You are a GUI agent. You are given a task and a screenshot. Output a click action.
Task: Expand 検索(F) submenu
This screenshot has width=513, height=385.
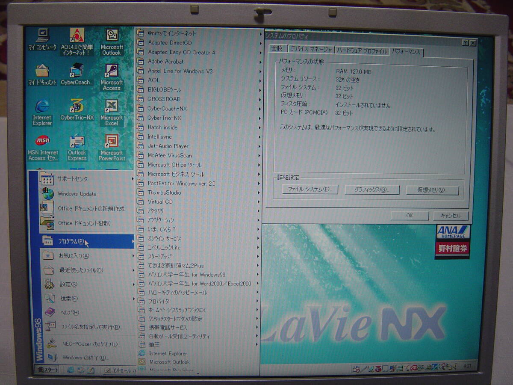(89, 298)
